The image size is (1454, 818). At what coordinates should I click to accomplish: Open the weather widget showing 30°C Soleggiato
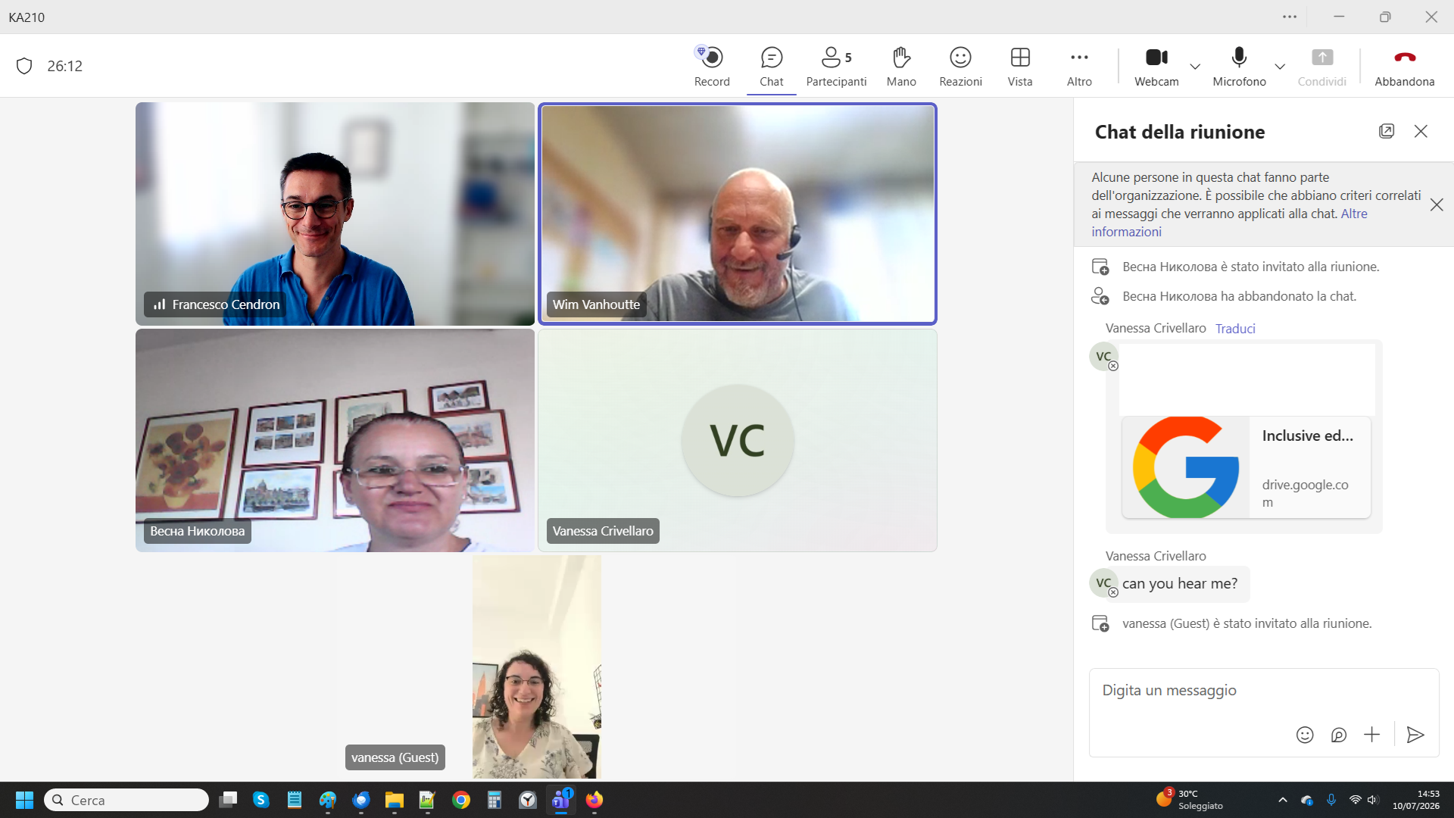(x=1190, y=799)
